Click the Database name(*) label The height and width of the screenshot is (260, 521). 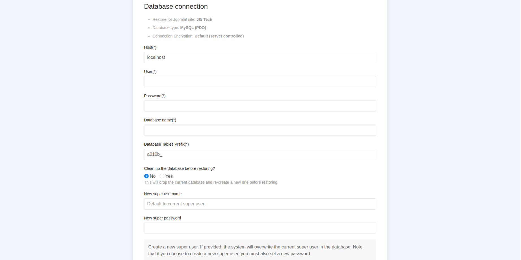(160, 120)
